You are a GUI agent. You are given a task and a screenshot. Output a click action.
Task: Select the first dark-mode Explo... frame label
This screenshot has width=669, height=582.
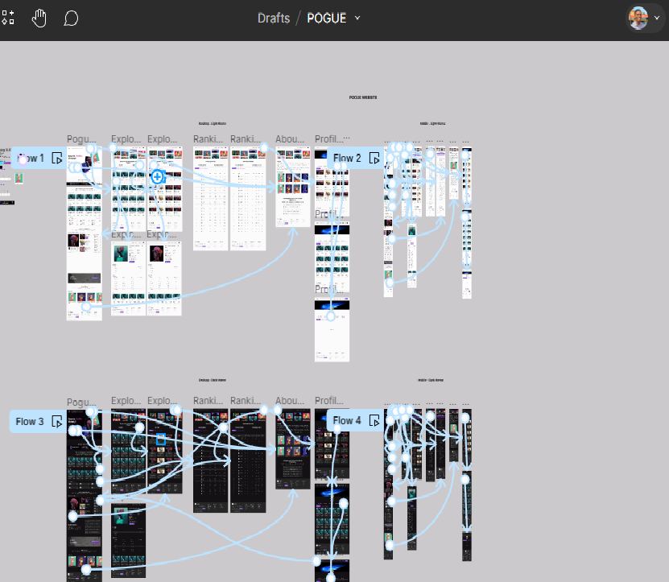pyautogui.click(x=126, y=401)
